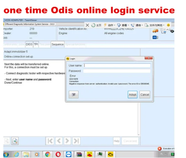The height and width of the screenshot is (158, 186).
Task: Click 'Online-connection set-up' heading text
Action: click(x=19, y=57)
